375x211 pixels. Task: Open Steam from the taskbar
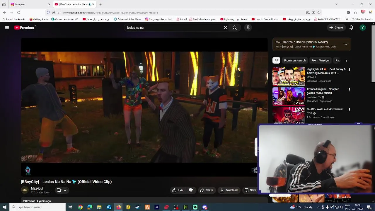coord(137,207)
